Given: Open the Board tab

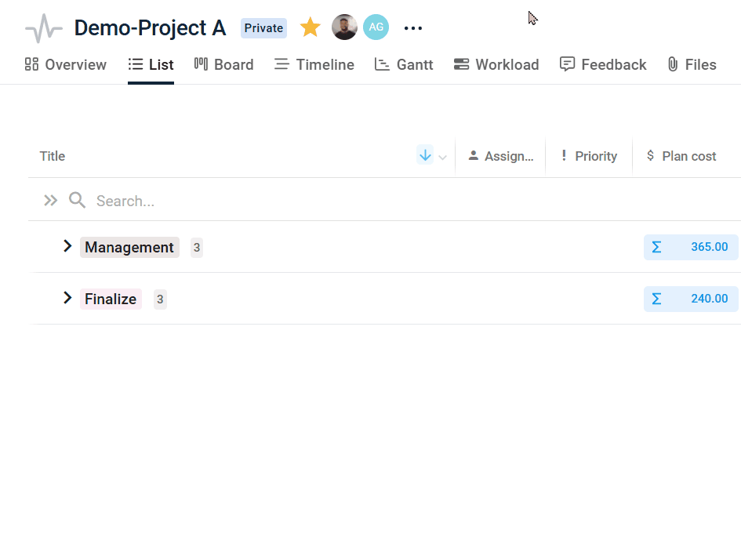Looking at the screenshot, I should point(224,64).
